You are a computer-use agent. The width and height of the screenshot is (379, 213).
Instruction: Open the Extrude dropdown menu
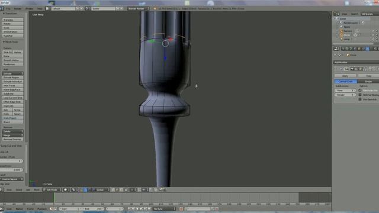tap(12, 73)
